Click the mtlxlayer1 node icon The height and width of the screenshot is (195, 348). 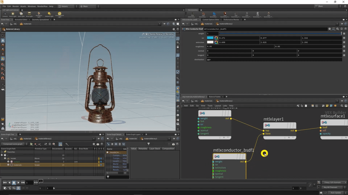(x=267, y=125)
